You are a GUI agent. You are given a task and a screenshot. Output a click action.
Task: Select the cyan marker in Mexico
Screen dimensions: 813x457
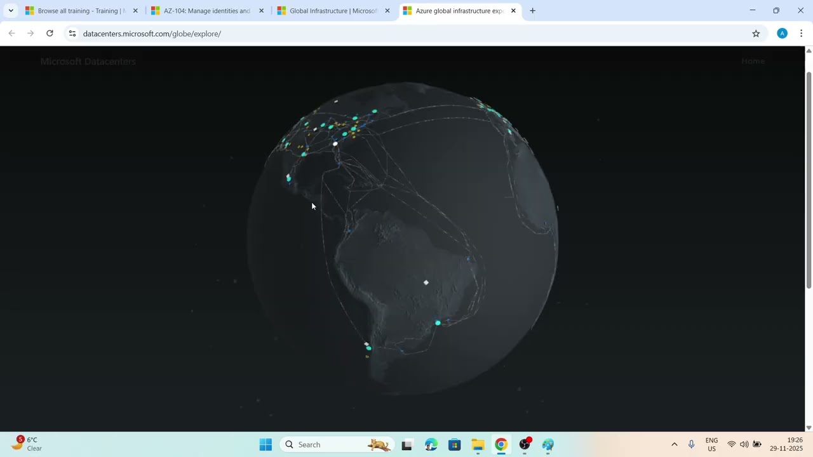tap(288, 178)
